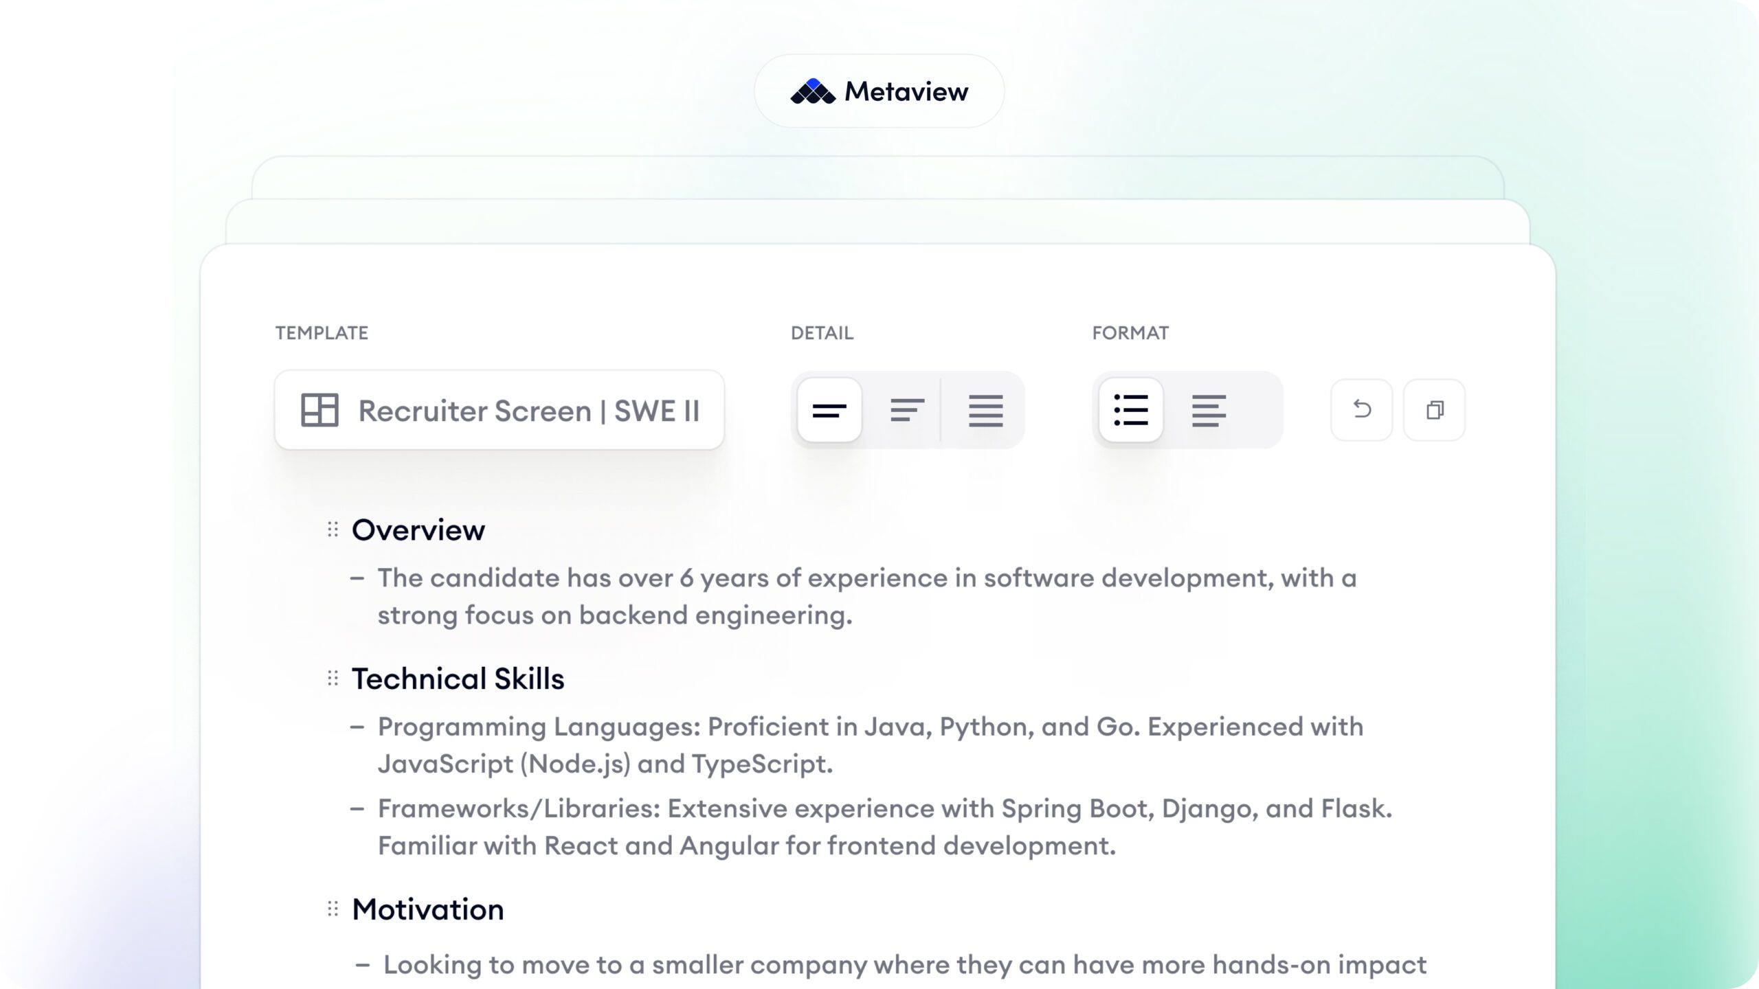Grab the Overview section drag handle
The image size is (1759, 989).
coord(333,530)
